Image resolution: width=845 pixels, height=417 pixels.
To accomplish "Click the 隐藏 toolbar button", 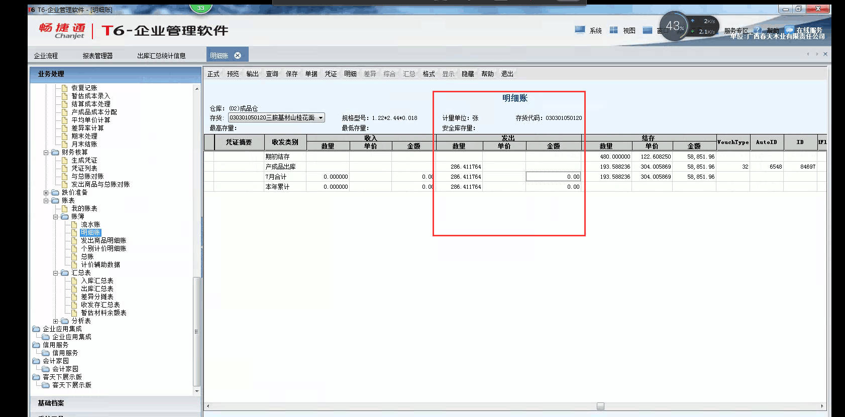I will (468, 74).
